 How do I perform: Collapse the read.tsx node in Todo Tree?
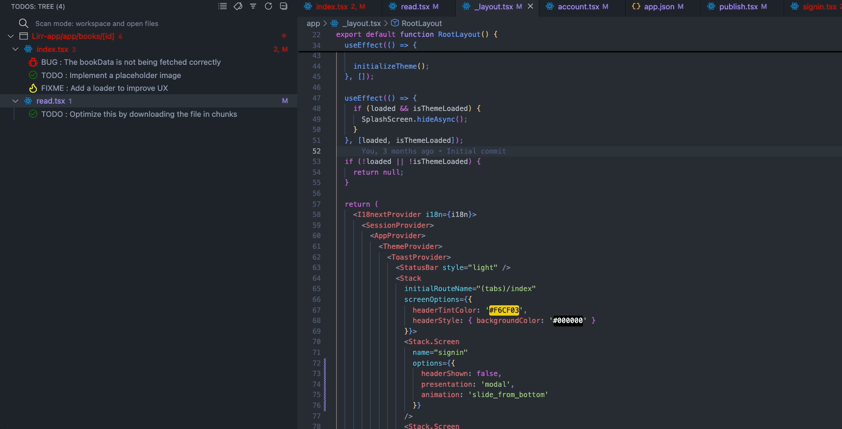15,101
